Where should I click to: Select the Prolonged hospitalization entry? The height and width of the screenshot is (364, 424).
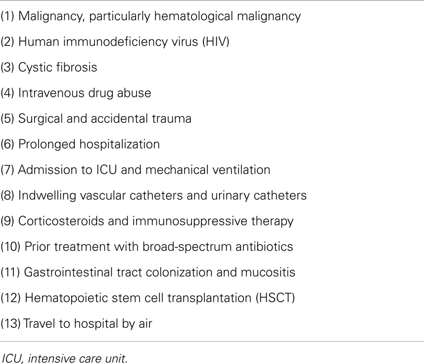click(80, 145)
